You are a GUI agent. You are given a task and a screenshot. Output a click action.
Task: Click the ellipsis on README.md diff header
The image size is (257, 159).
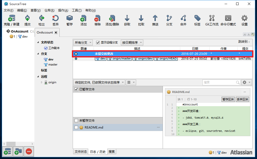245,92
